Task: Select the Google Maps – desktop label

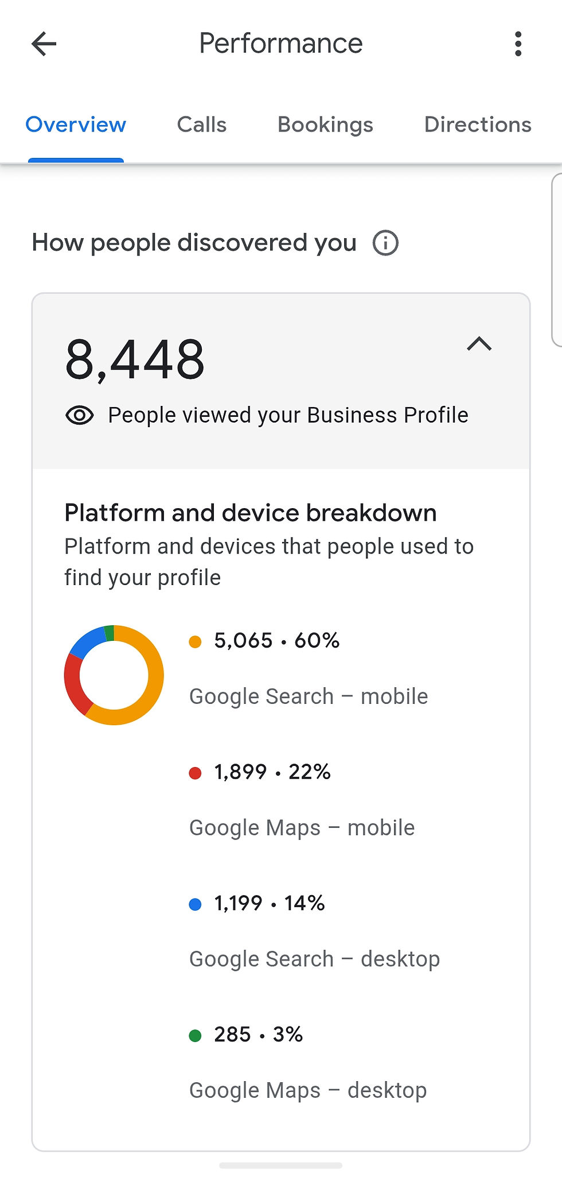Action: (x=308, y=1090)
